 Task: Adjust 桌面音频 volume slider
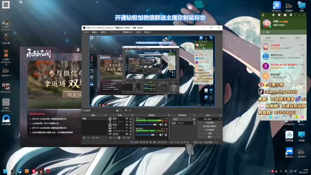coord(146,135)
